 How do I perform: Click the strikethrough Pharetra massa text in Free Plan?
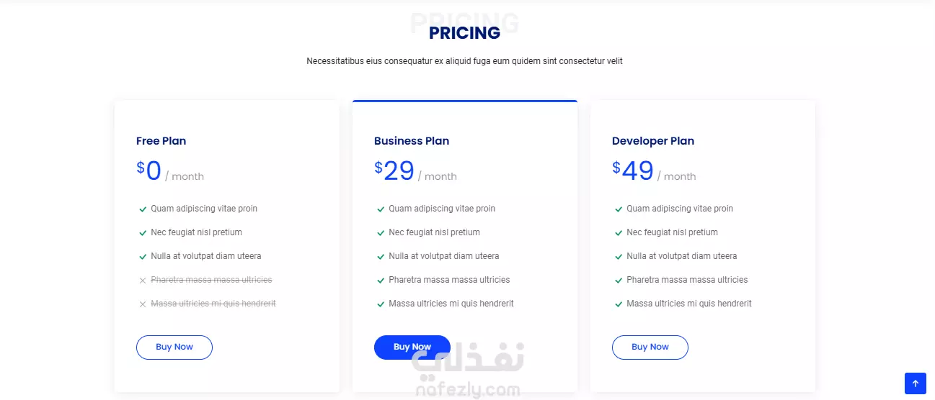coord(211,280)
